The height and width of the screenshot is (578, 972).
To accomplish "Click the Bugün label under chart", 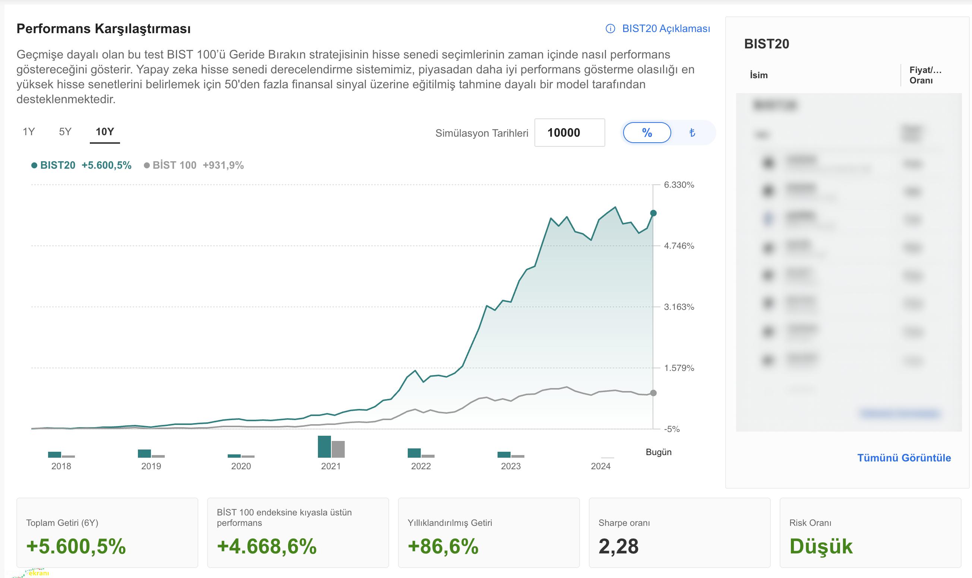I will [659, 452].
